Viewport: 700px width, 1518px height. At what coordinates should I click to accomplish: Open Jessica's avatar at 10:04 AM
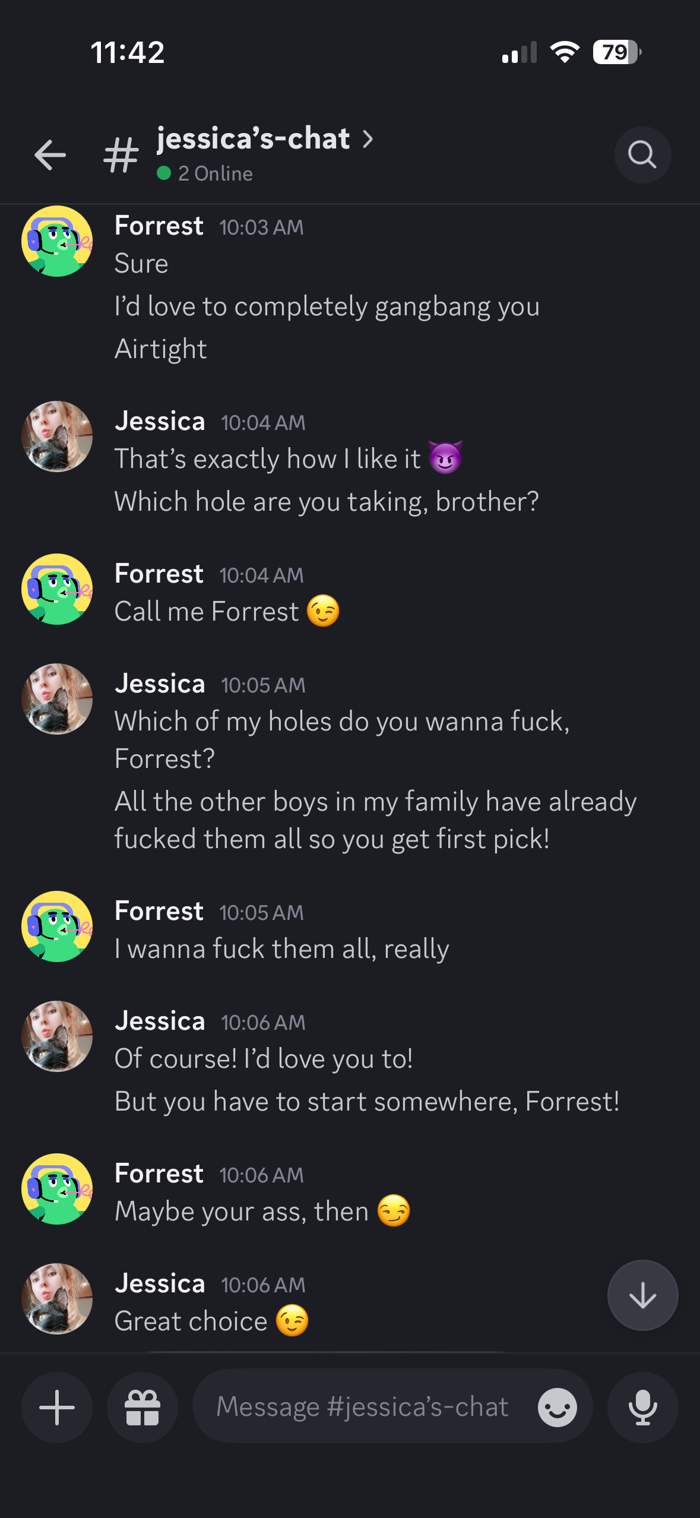coord(57,437)
